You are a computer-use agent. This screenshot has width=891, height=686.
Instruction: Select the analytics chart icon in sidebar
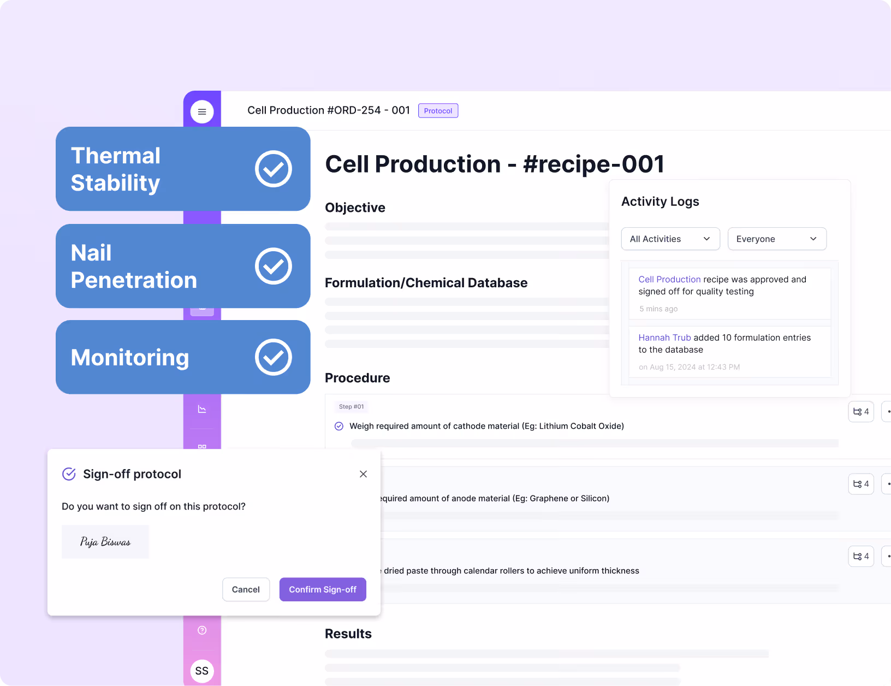(202, 409)
